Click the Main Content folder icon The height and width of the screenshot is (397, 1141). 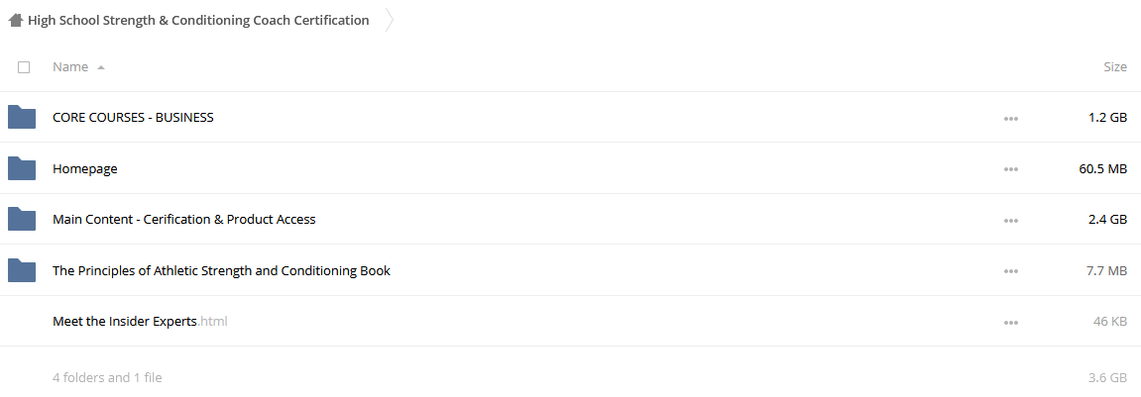22,220
